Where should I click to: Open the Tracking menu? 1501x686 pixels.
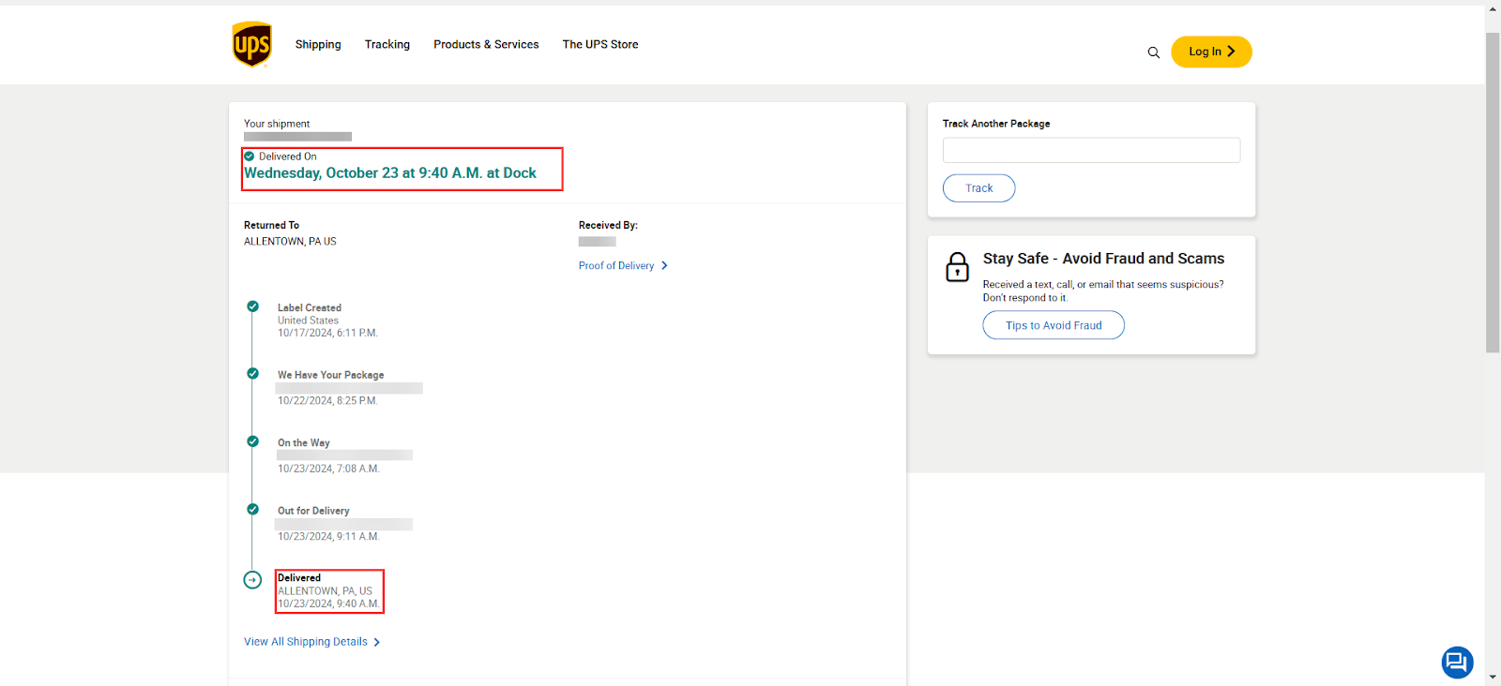click(387, 44)
